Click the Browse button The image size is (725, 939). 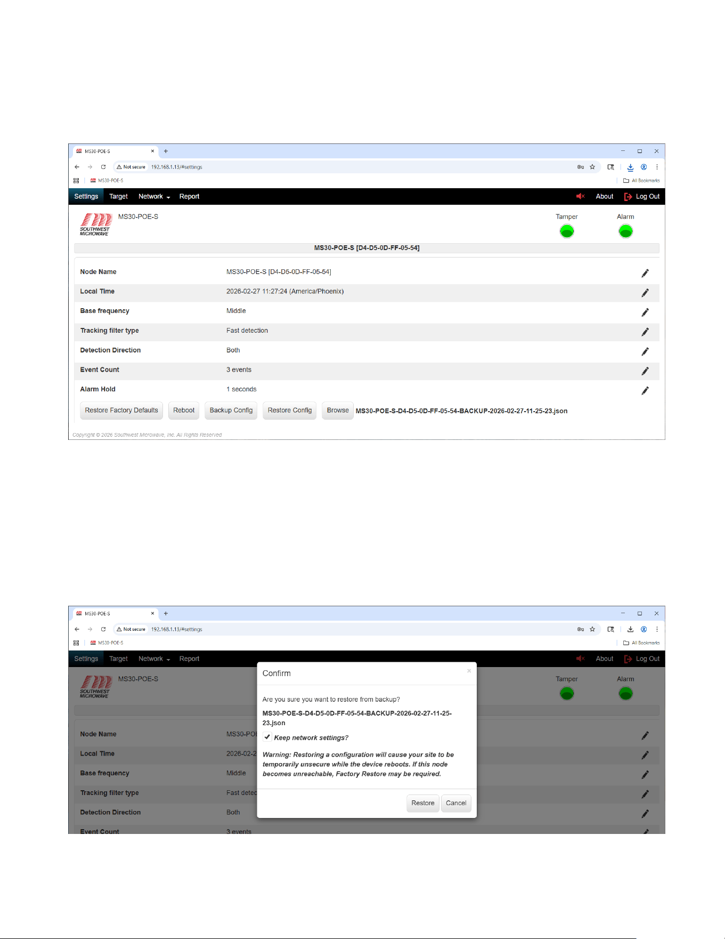338,411
